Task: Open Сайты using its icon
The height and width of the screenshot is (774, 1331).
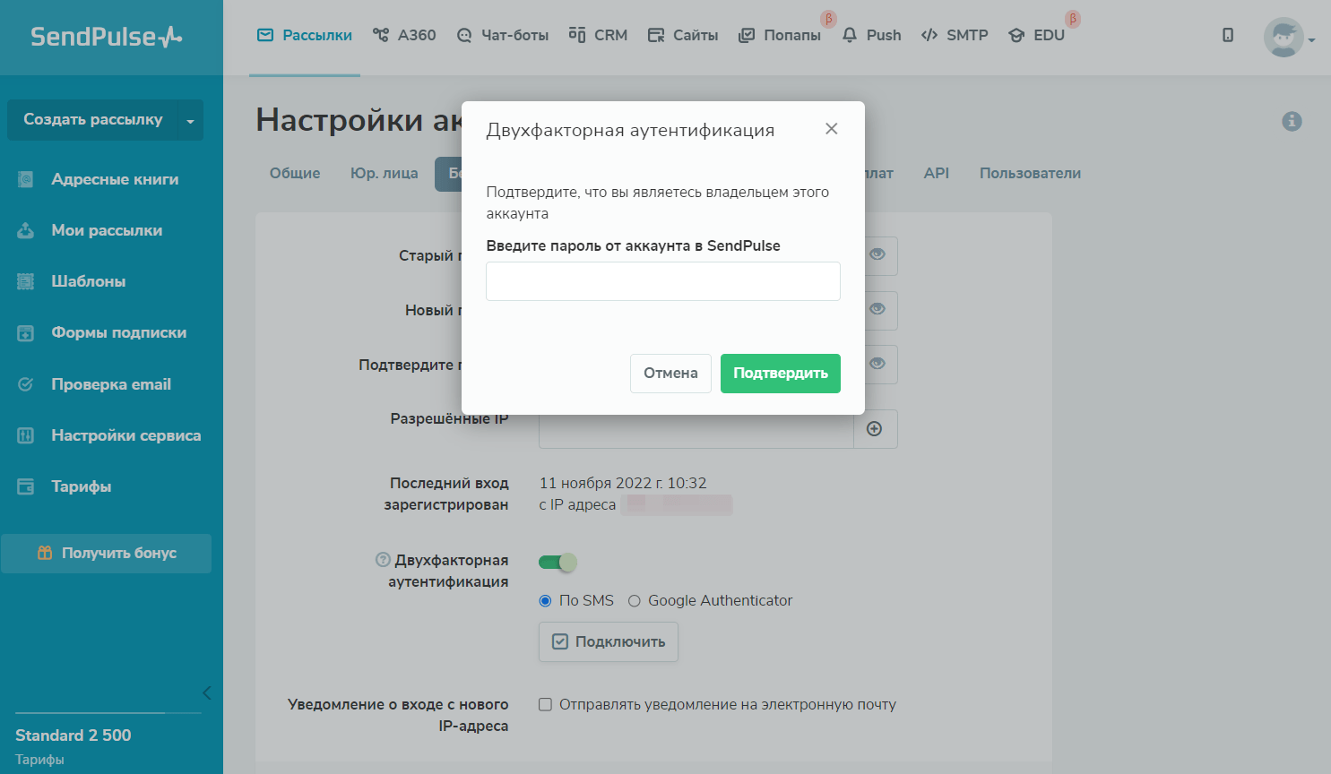Action: pos(655,35)
